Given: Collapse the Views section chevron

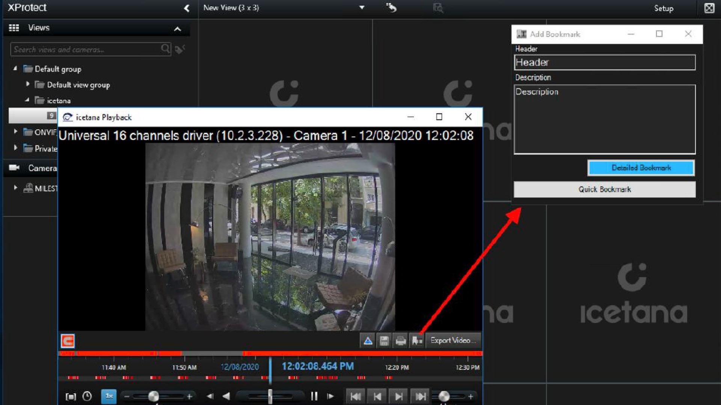Looking at the screenshot, I should point(178,29).
